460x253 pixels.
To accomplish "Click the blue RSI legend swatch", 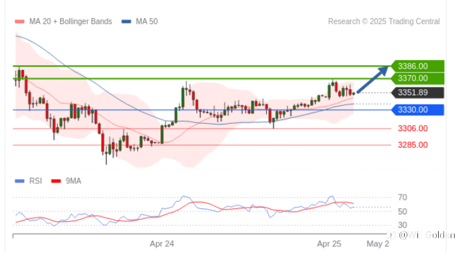I will coord(20,181).
